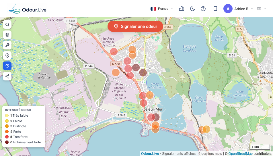This screenshot has width=273, height=156.
Task: Expand the France country dropdown
Action: coord(161,9)
